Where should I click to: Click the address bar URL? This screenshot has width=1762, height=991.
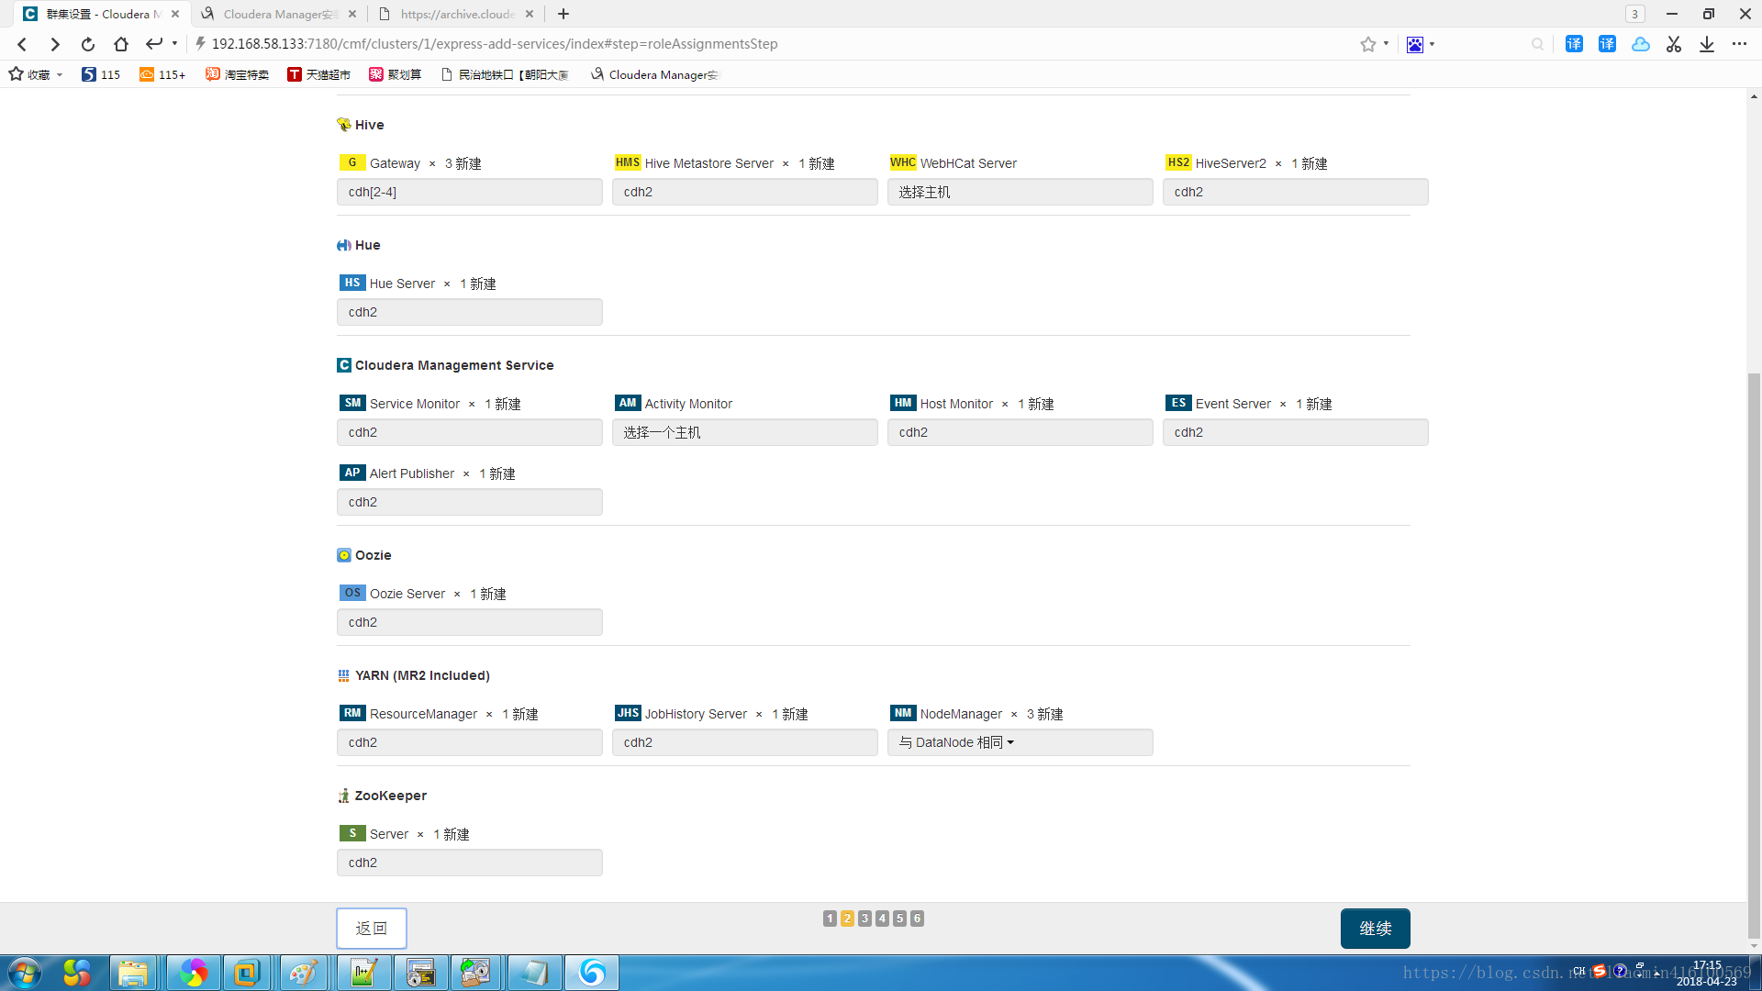tap(495, 44)
